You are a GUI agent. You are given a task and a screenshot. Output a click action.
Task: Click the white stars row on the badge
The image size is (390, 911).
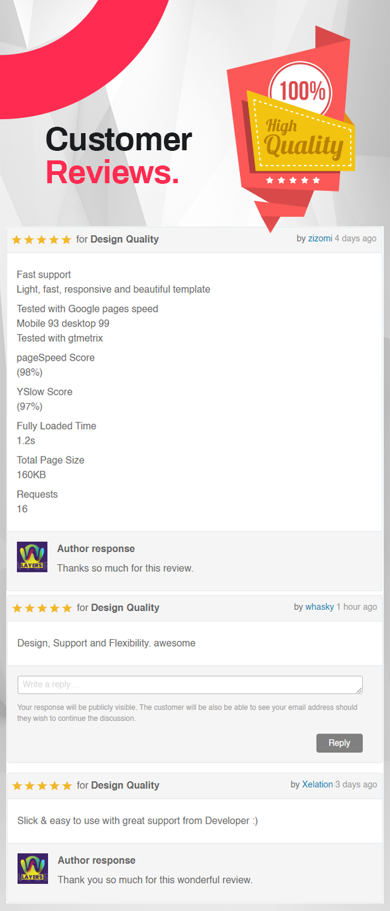tap(293, 180)
